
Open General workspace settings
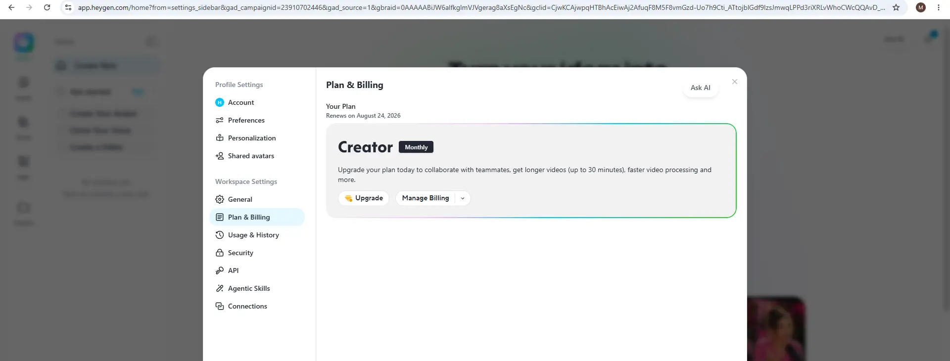pos(257,199)
